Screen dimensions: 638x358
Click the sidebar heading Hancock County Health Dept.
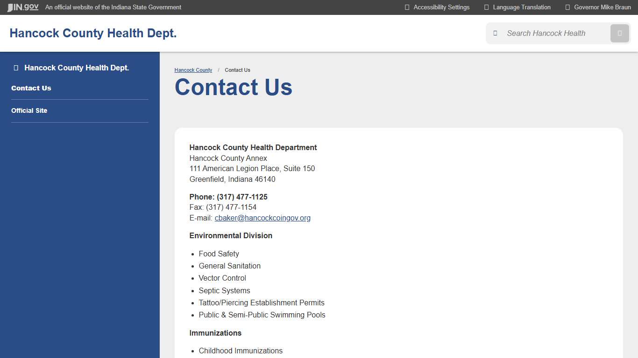pos(77,68)
